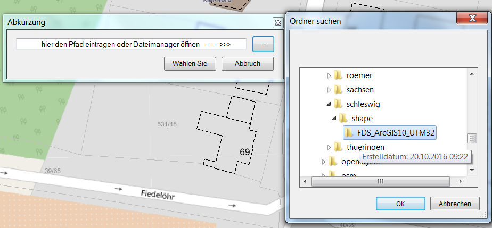Click into the path input field

coord(131,44)
